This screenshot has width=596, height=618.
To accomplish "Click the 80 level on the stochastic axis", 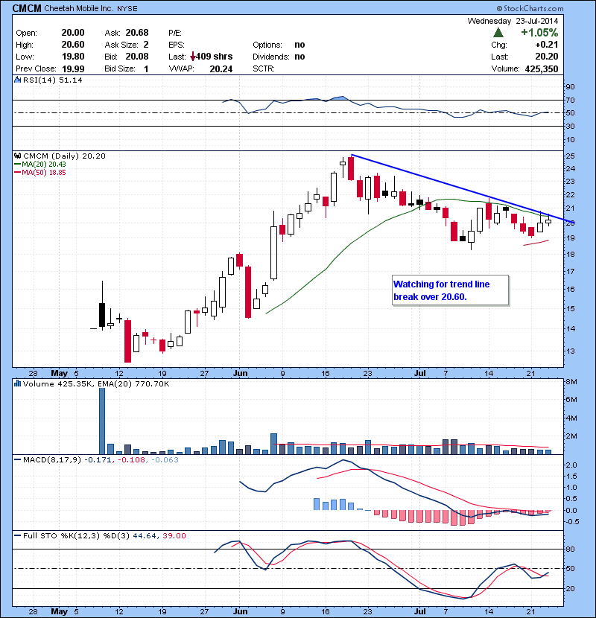I will (x=570, y=549).
